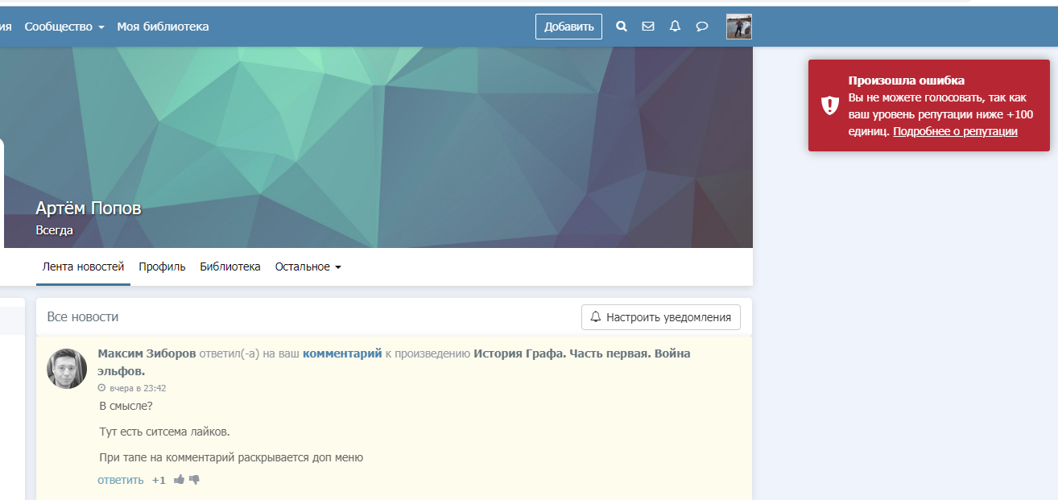Click user avatar in top navigation bar
1058x500 pixels.
(738, 27)
